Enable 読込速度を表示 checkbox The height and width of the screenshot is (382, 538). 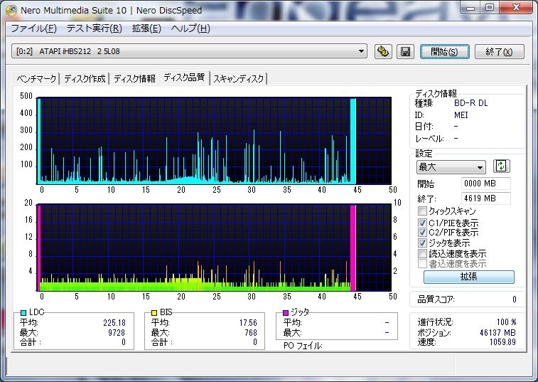pos(422,253)
